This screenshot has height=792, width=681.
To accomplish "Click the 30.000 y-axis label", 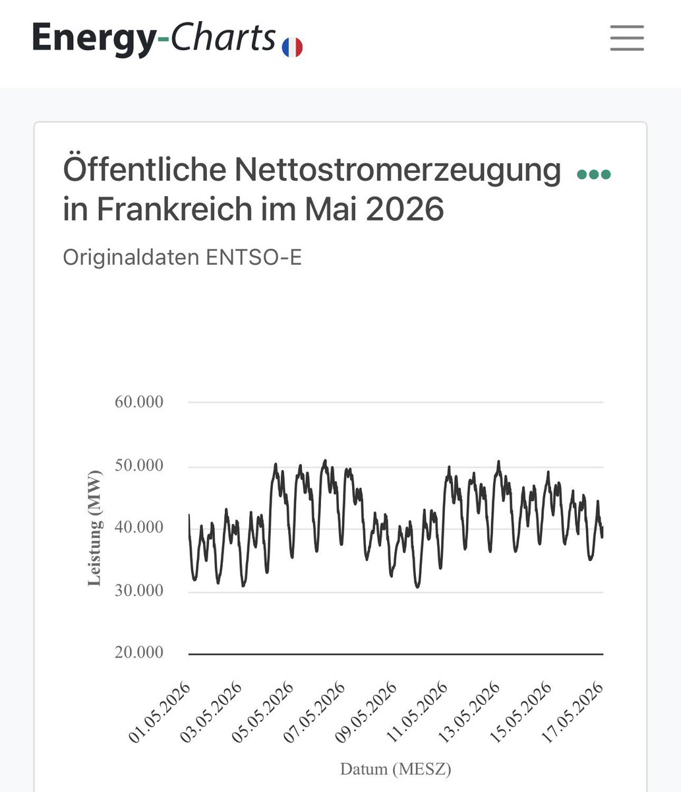I will 139,590.
